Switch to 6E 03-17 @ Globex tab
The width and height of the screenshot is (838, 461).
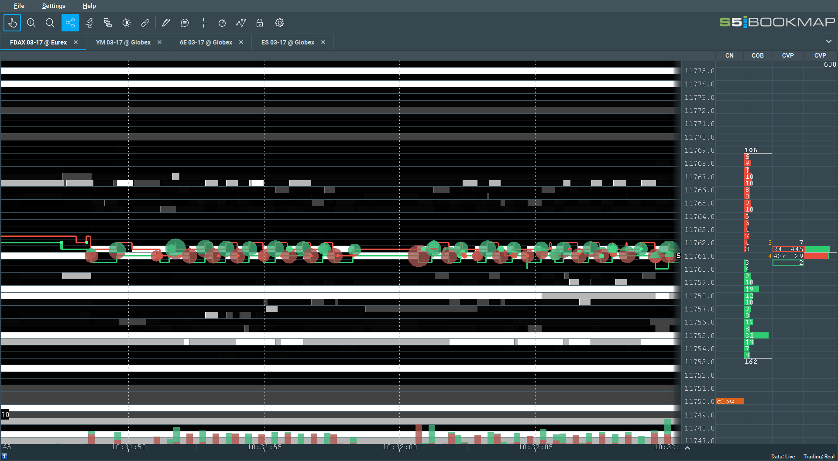[206, 42]
